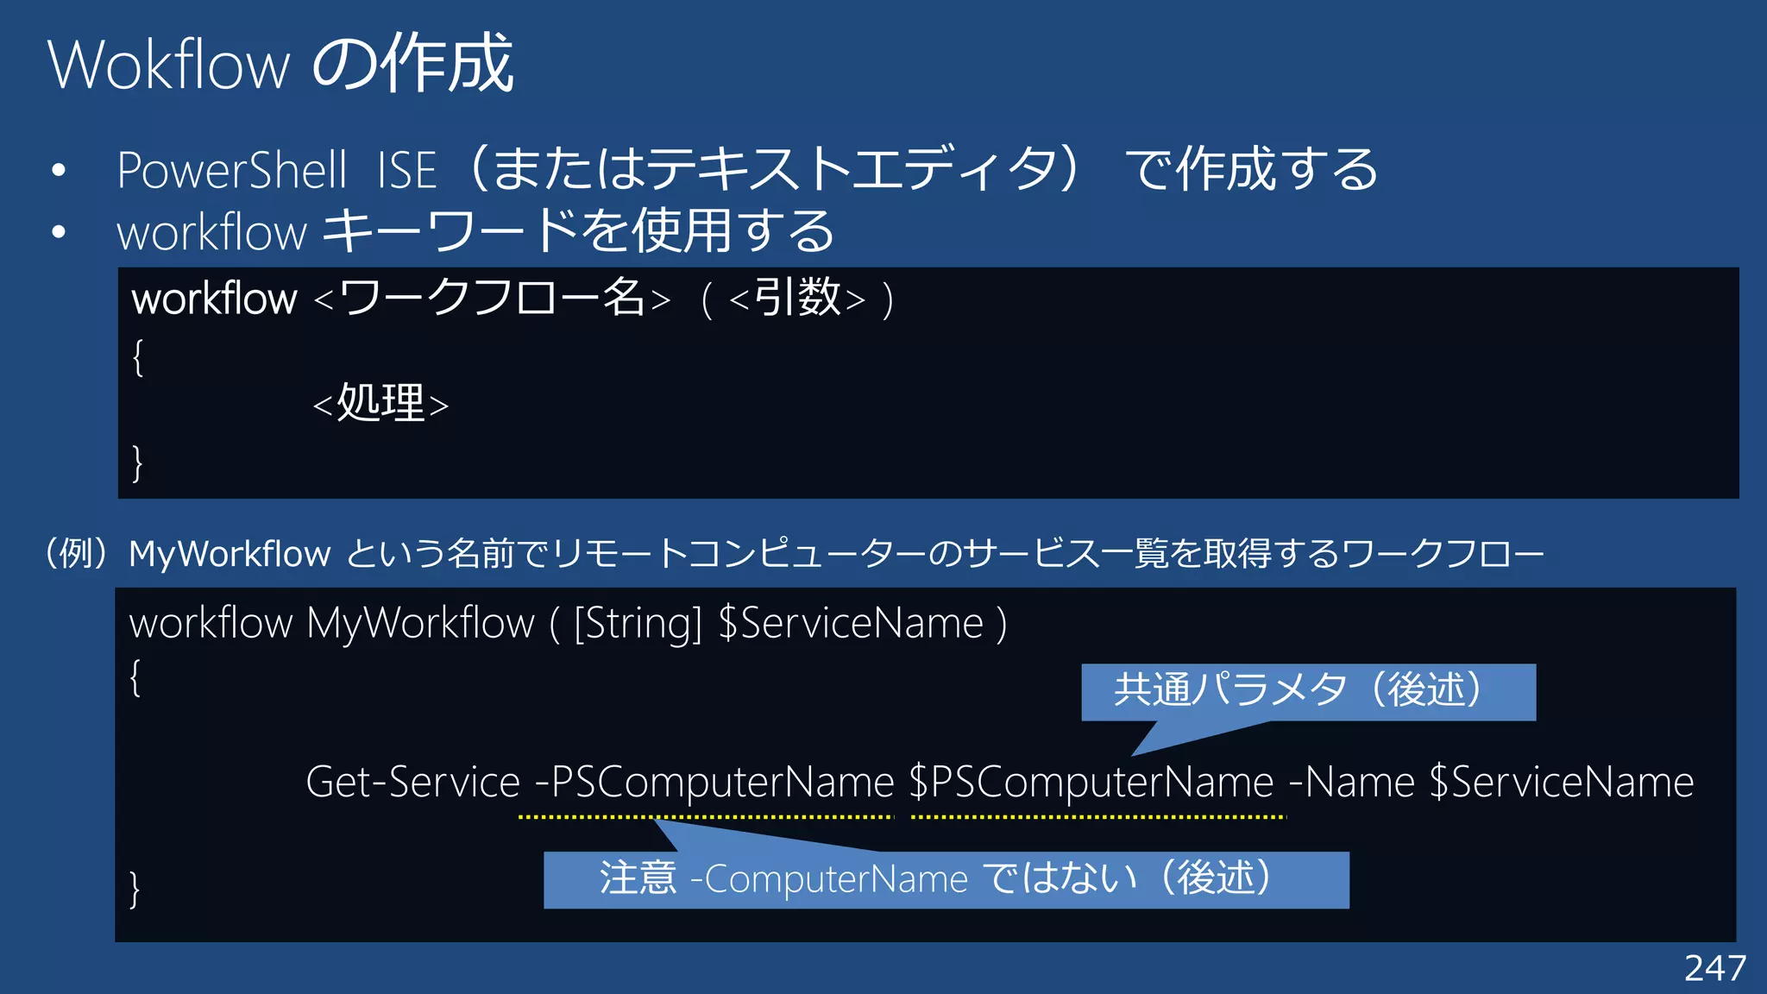Click the (例) MyWorkflow description line
The height and width of the screenshot is (994, 1767).
point(794,553)
